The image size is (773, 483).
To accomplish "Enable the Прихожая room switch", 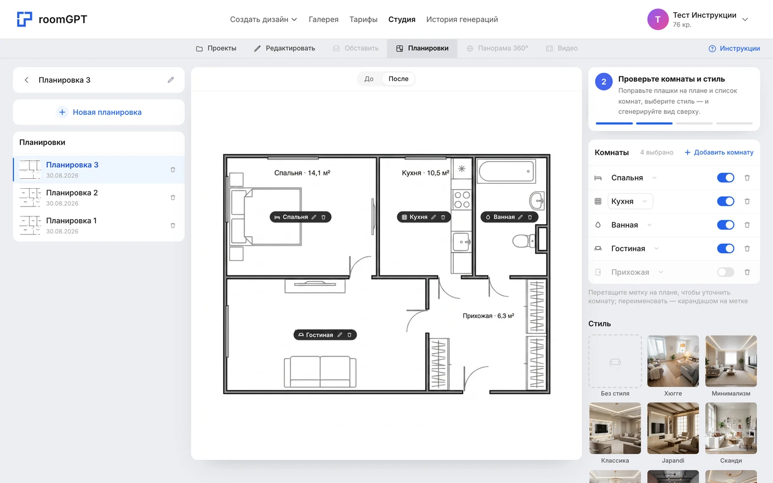I will (x=726, y=272).
